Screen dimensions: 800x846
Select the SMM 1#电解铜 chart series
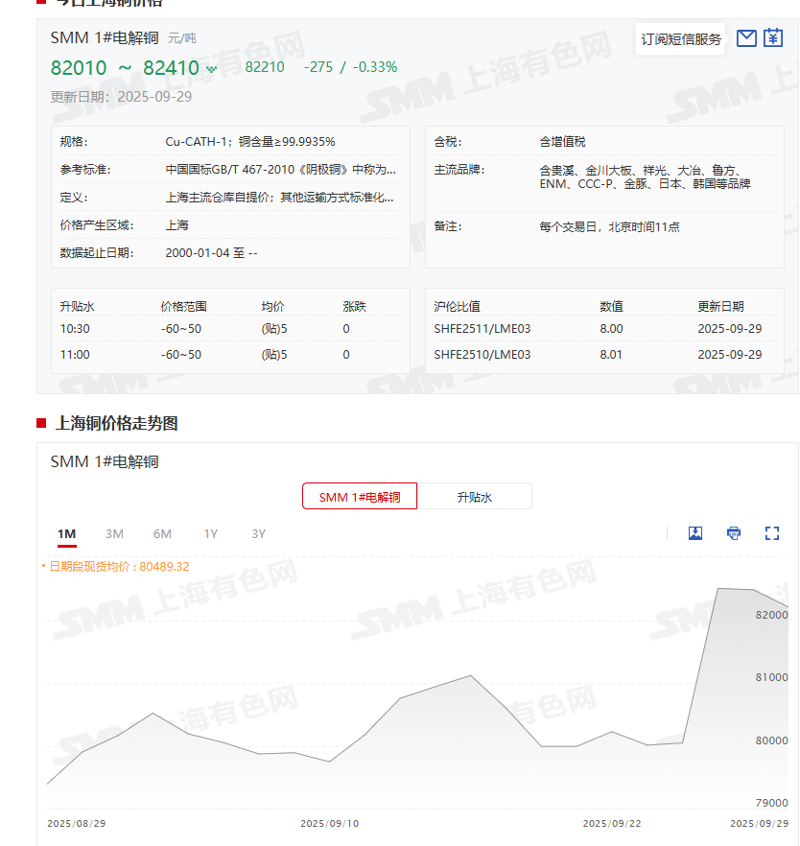360,497
